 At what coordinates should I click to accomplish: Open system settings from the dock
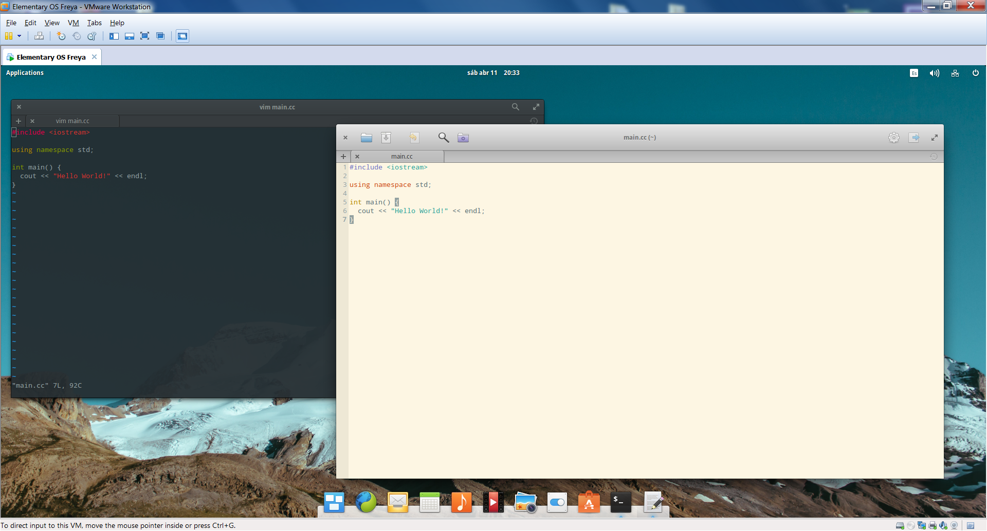(x=557, y=502)
